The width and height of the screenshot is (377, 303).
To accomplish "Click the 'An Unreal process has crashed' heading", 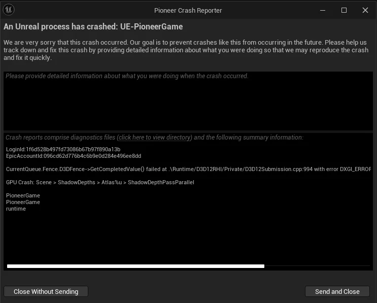I will (x=93, y=26).
